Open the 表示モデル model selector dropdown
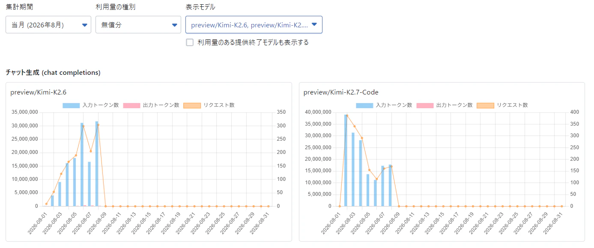This screenshot has width=594, height=248. (x=254, y=25)
